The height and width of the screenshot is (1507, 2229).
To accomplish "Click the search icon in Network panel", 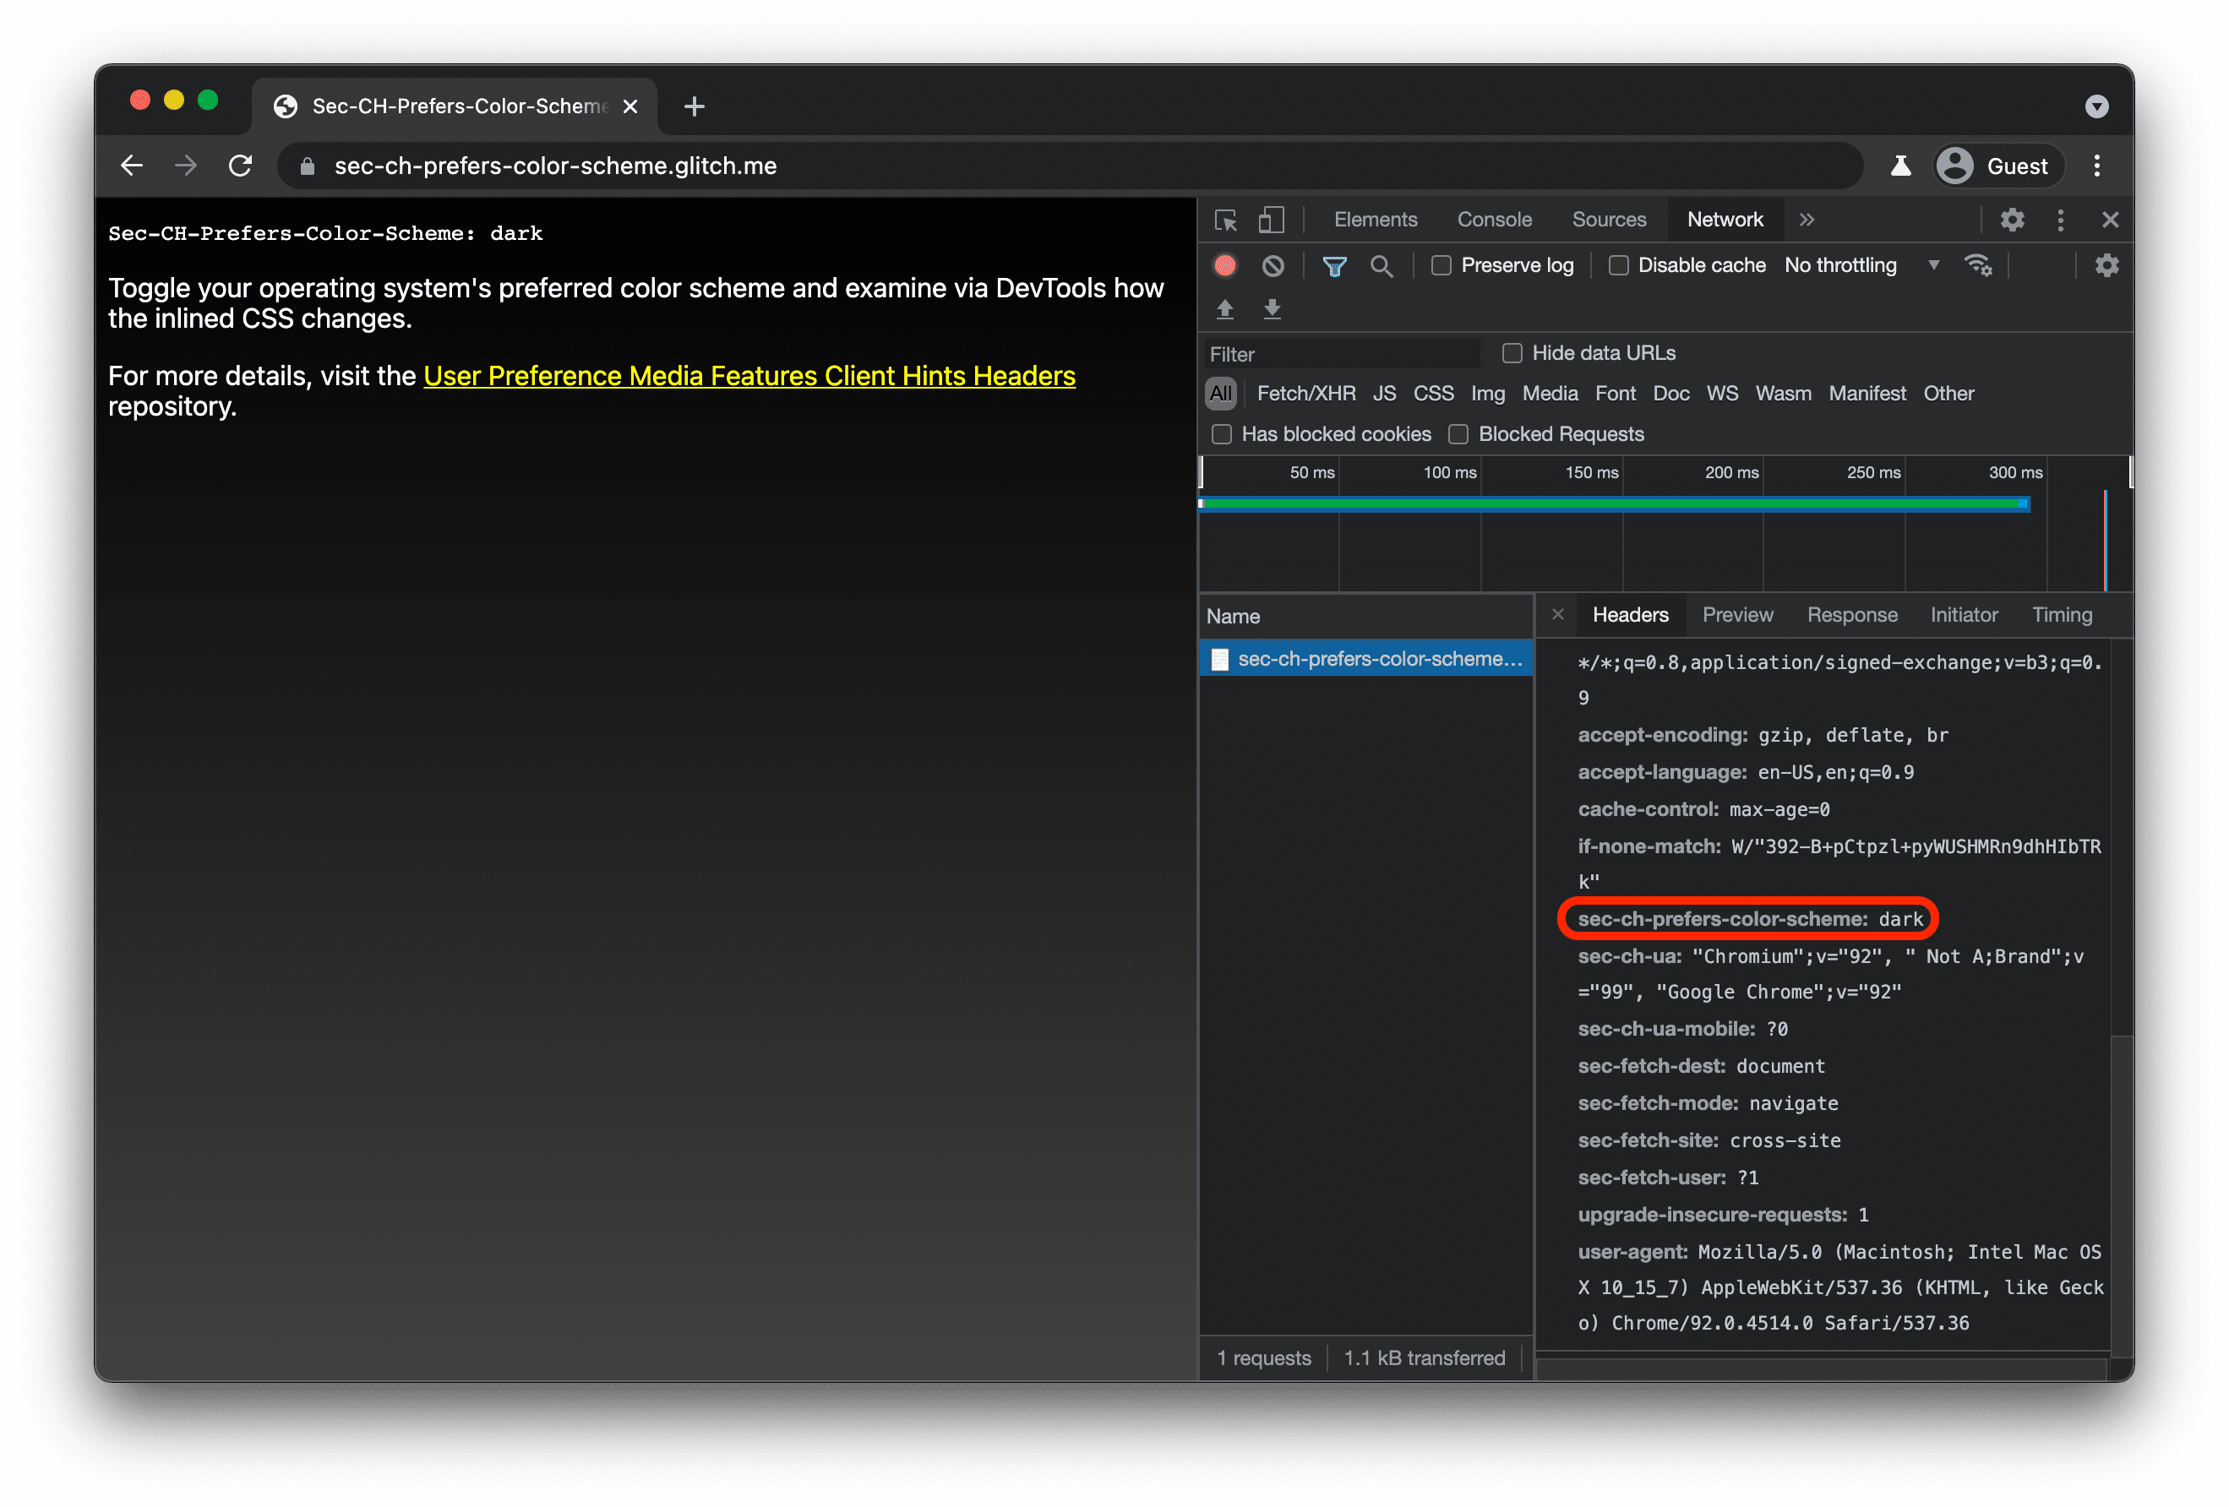I will tap(1378, 266).
